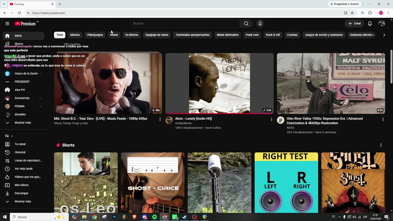Viewport: 393px width, 221px height.
Task: Play the Akon - Lonely thumbnail
Action: (x=220, y=83)
